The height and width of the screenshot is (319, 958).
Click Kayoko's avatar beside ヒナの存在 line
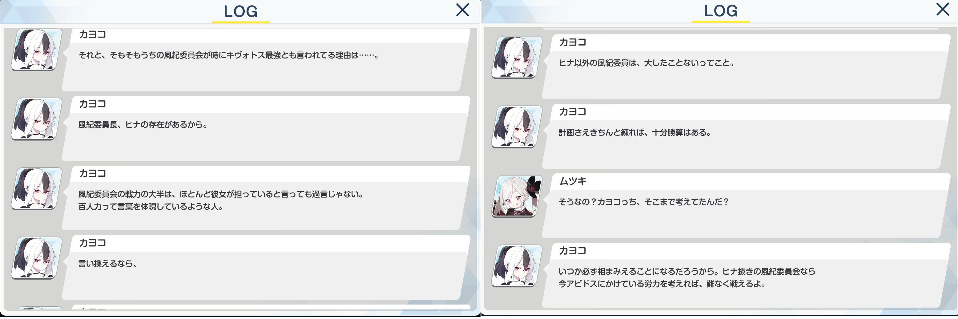(36, 119)
